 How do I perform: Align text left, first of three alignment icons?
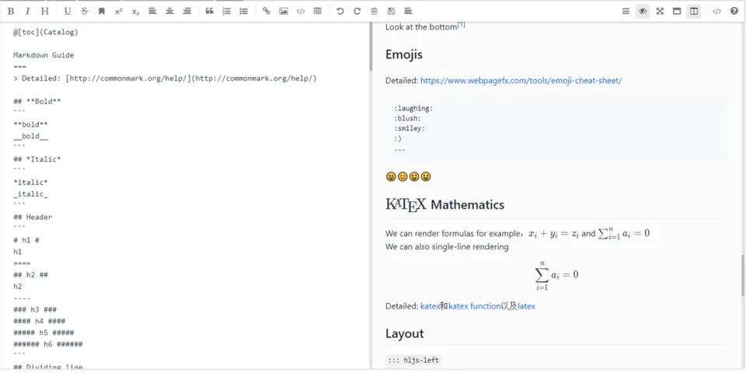[x=152, y=12]
